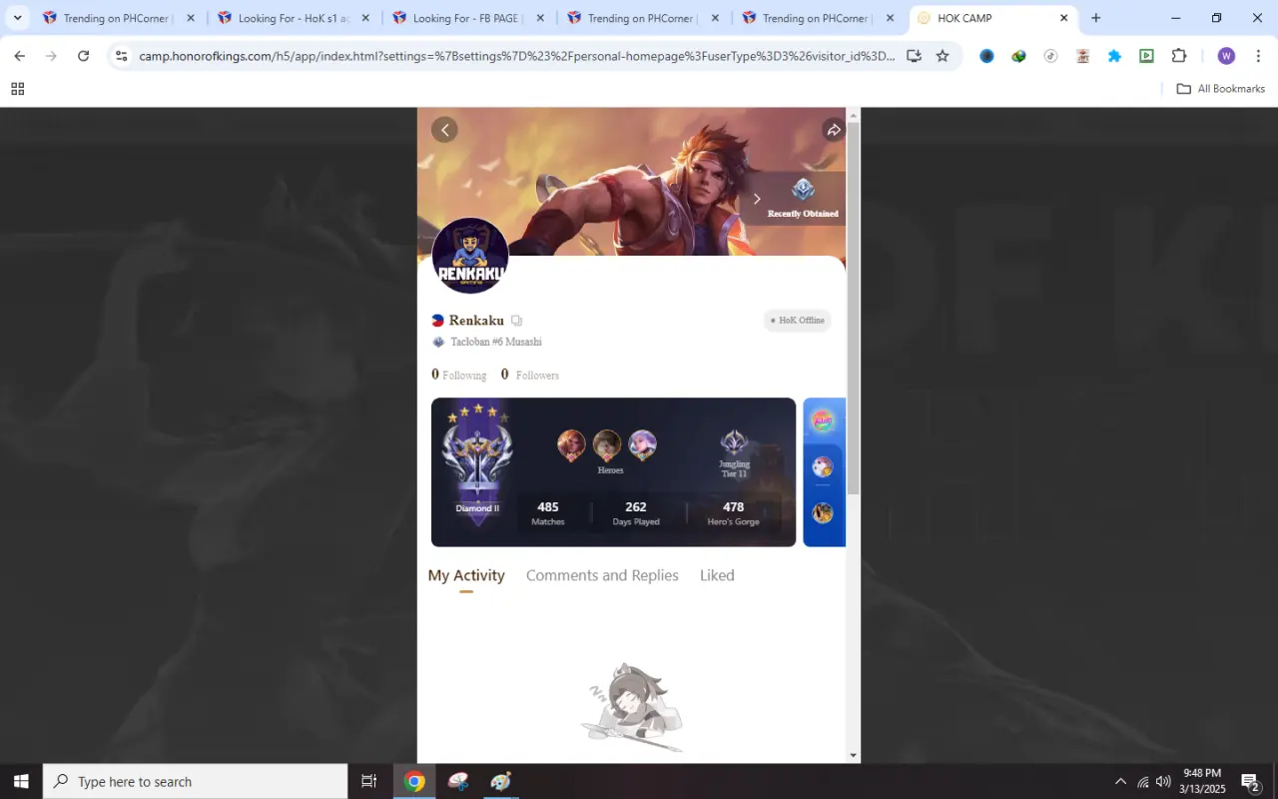The height and width of the screenshot is (799, 1278).
Task: Switch to the Looking For - HoK s1 tab
Action: pos(293,18)
